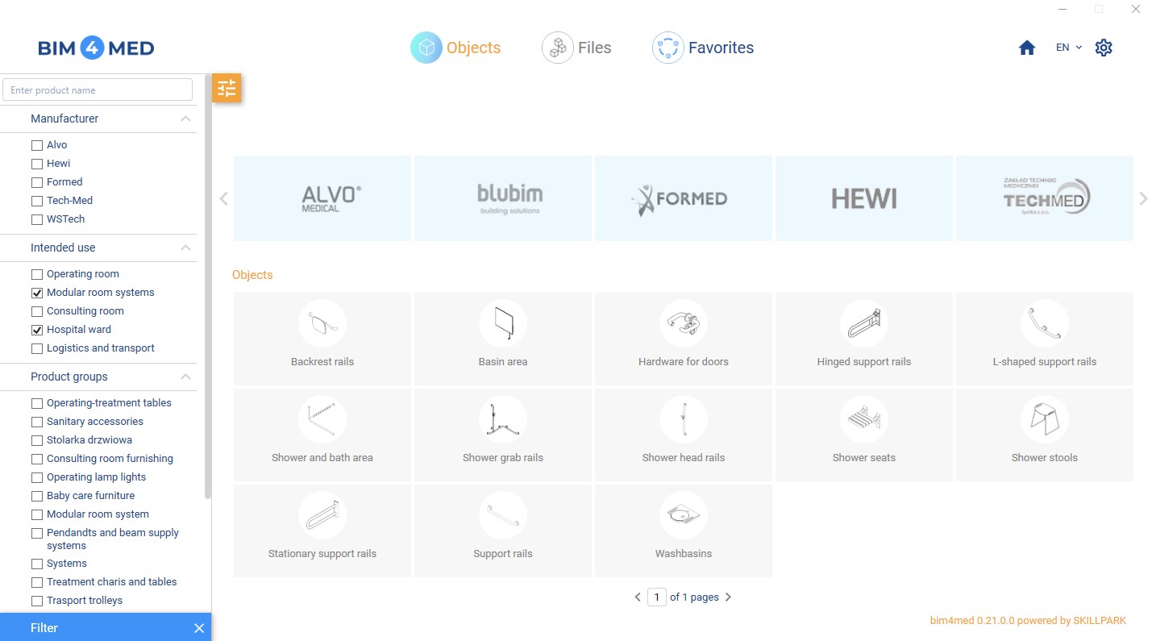Focus the product name search field
This screenshot has height=641, width=1152.
[x=98, y=89]
